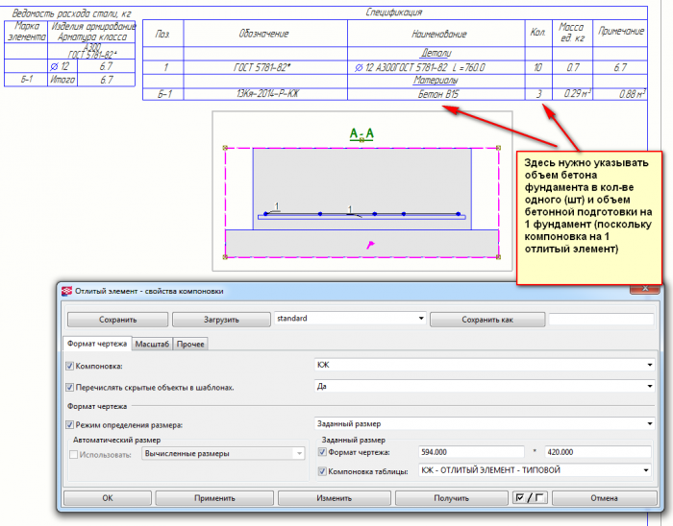Open the standard settings dropdown
The width and height of the screenshot is (673, 526).
point(350,319)
